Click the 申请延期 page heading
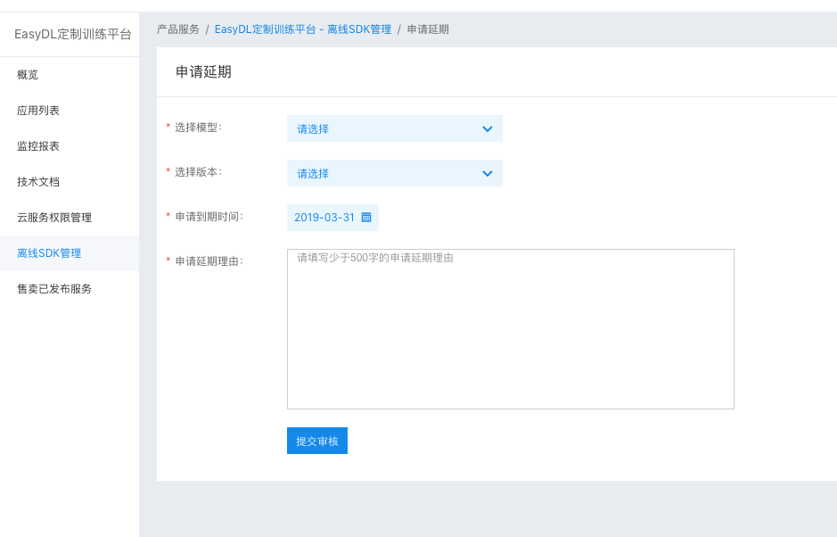This screenshot has width=837, height=537. tap(203, 72)
